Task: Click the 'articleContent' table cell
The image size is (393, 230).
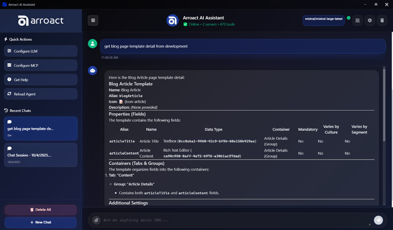Action: 124,153
